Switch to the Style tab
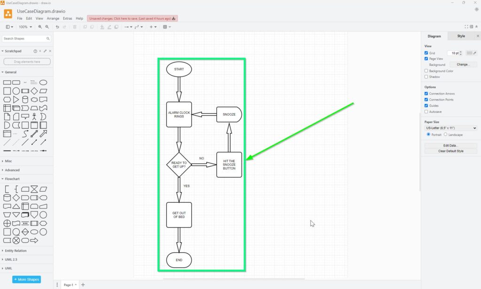Image resolution: width=481 pixels, height=289 pixels. point(461,36)
